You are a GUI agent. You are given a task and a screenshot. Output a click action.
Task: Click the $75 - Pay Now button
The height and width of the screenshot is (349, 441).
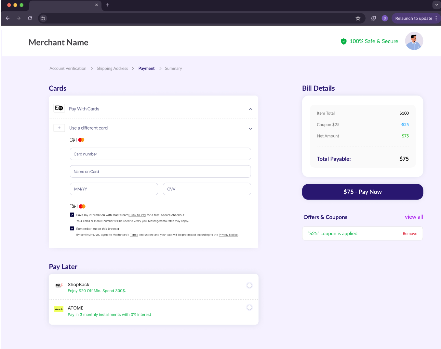point(363,192)
